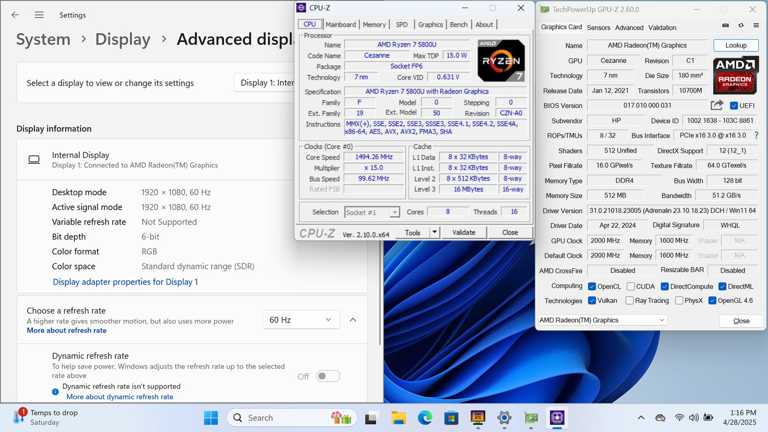Open the CPU-Z Tools dropdown arrow
768x432 pixels.
pyautogui.click(x=434, y=232)
